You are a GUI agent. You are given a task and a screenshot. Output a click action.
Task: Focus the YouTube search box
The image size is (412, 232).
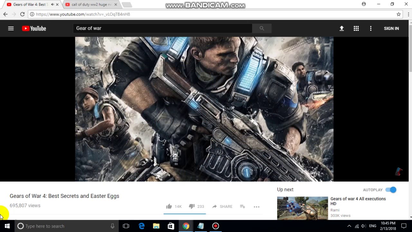coord(163,28)
